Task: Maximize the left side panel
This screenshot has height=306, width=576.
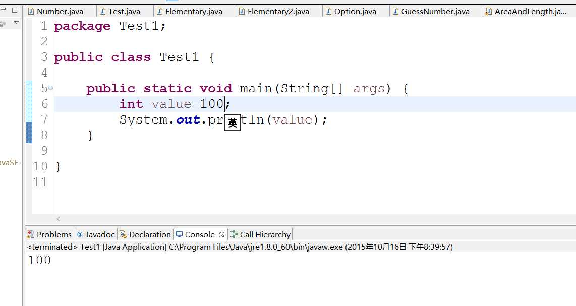Action: tap(15, 10)
